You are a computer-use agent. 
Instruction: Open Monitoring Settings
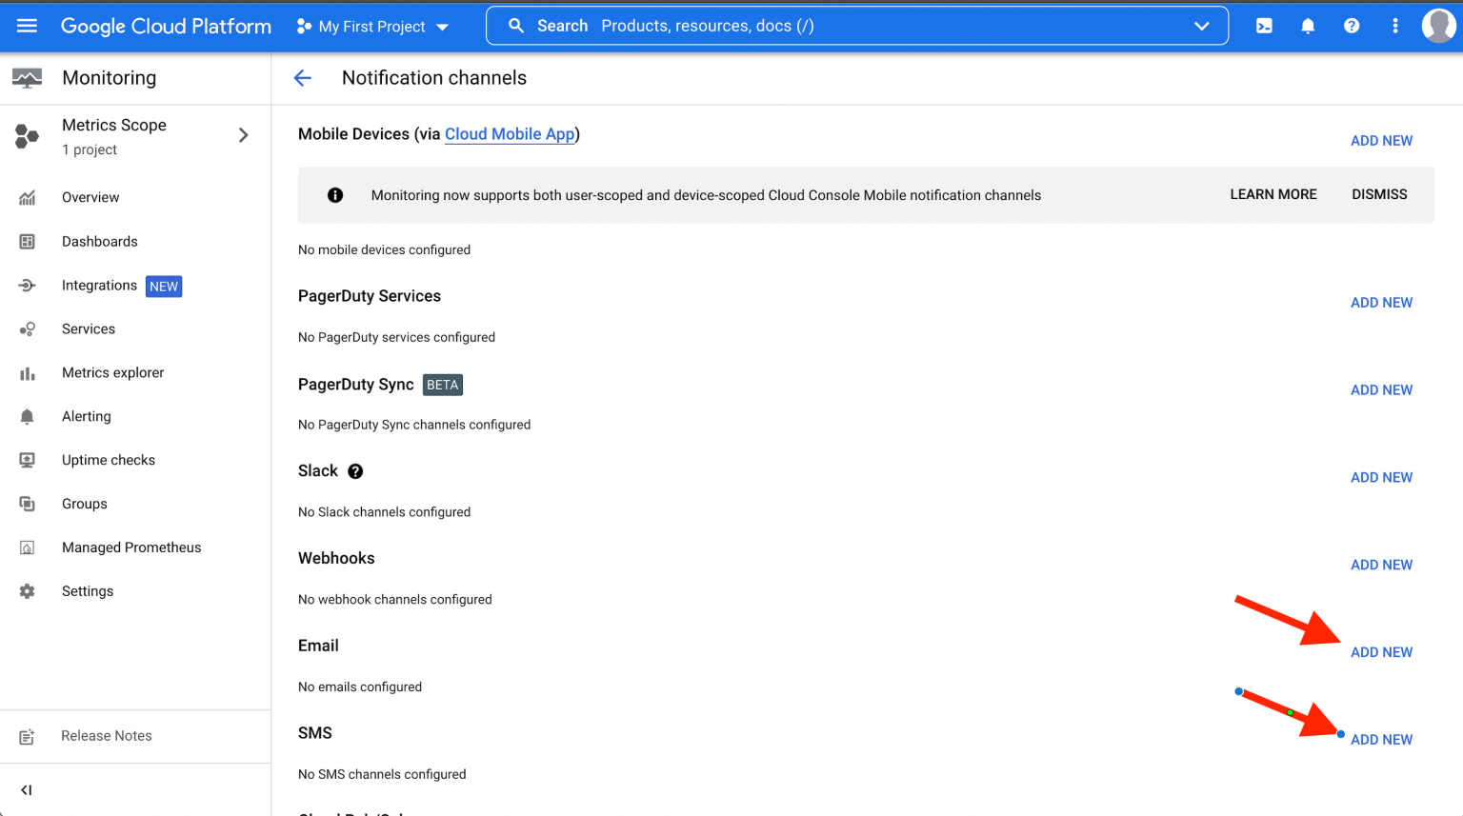(x=88, y=591)
